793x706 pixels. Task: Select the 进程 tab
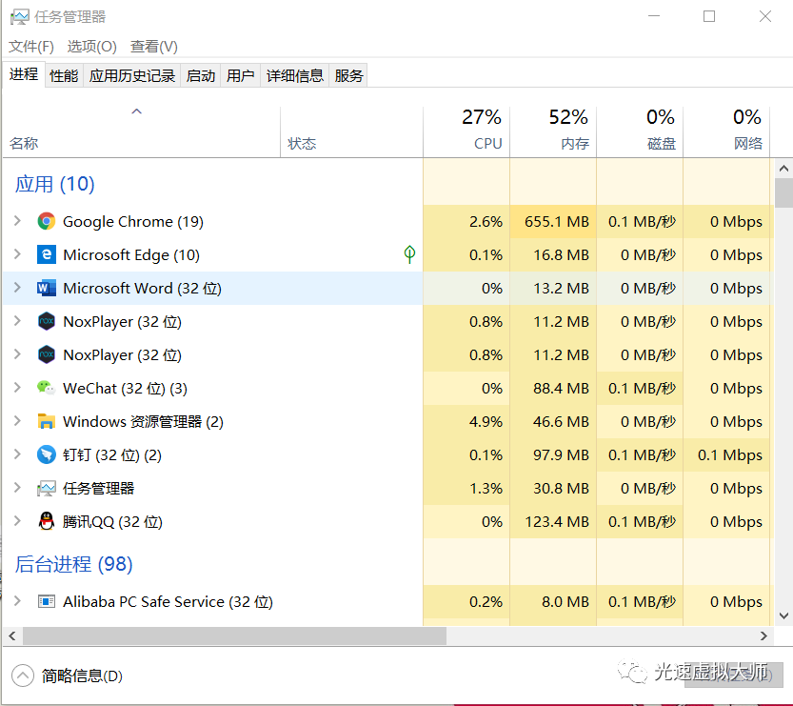coord(24,75)
